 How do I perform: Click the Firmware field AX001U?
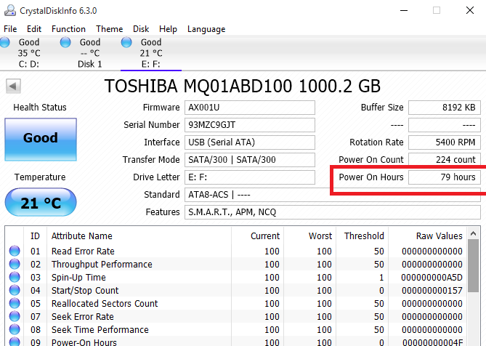tap(250, 108)
